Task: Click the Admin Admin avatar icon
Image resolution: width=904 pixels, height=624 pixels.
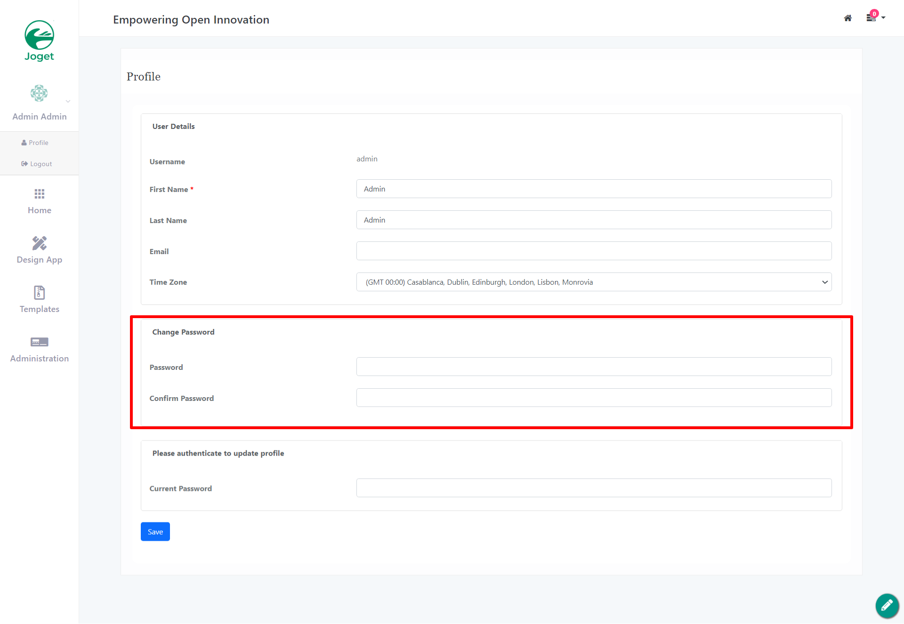Action: point(39,93)
